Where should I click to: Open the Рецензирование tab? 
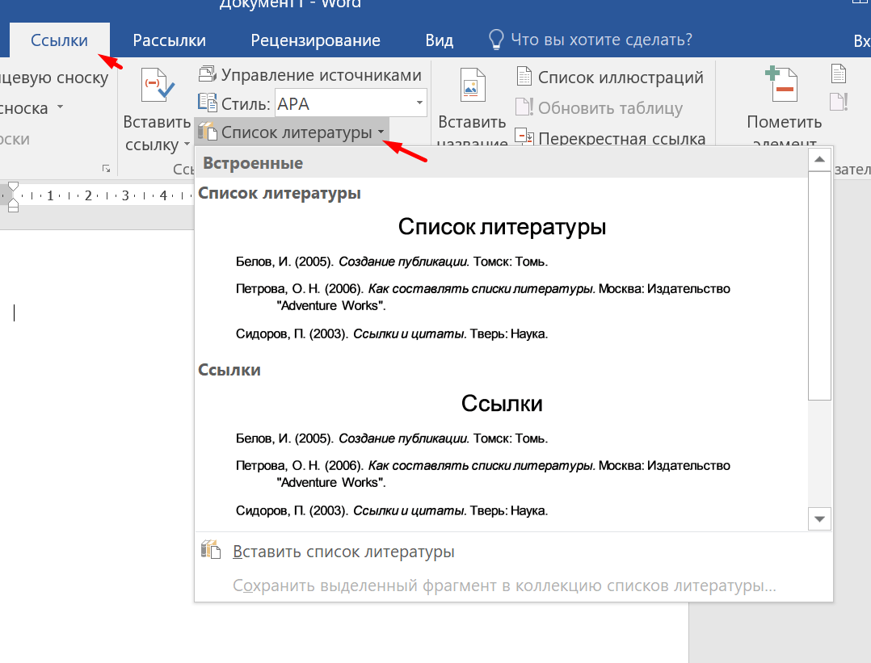coord(315,40)
